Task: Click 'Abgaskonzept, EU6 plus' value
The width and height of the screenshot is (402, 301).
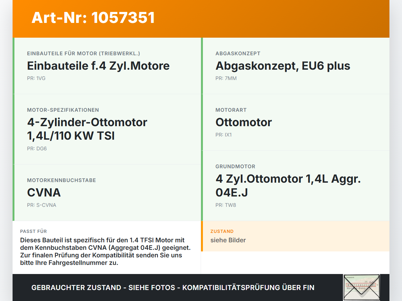Action: click(x=283, y=66)
